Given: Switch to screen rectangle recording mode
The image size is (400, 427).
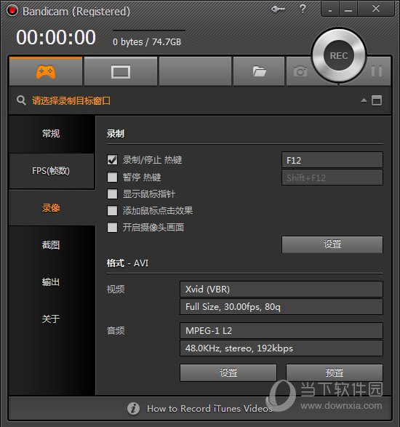Looking at the screenshot, I should click(x=121, y=72).
